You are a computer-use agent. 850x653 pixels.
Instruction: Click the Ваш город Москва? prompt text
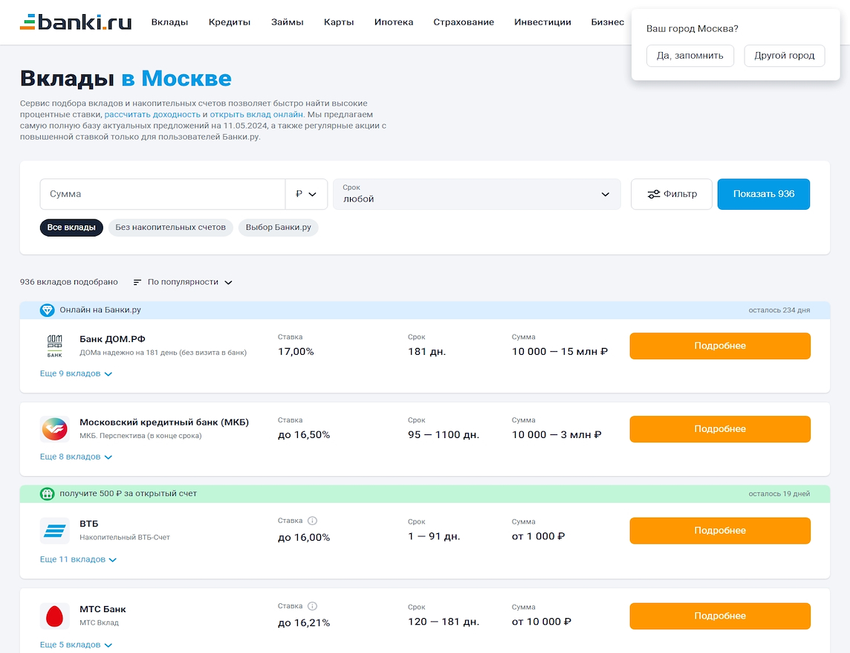pyautogui.click(x=692, y=29)
